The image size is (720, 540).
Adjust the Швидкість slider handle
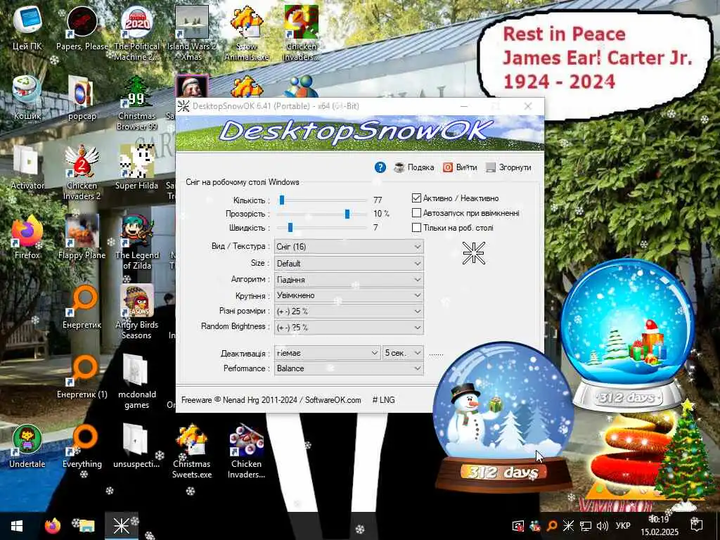point(290,227)
